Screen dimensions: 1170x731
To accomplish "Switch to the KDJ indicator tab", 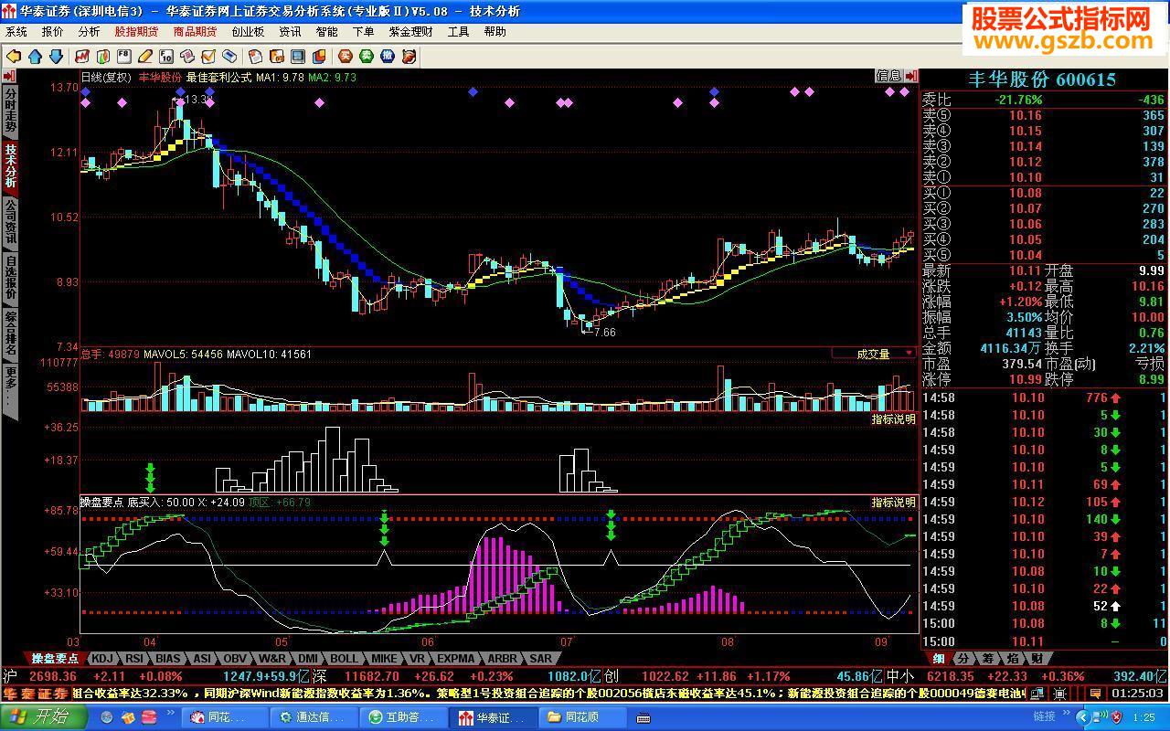I will [103, 658].
